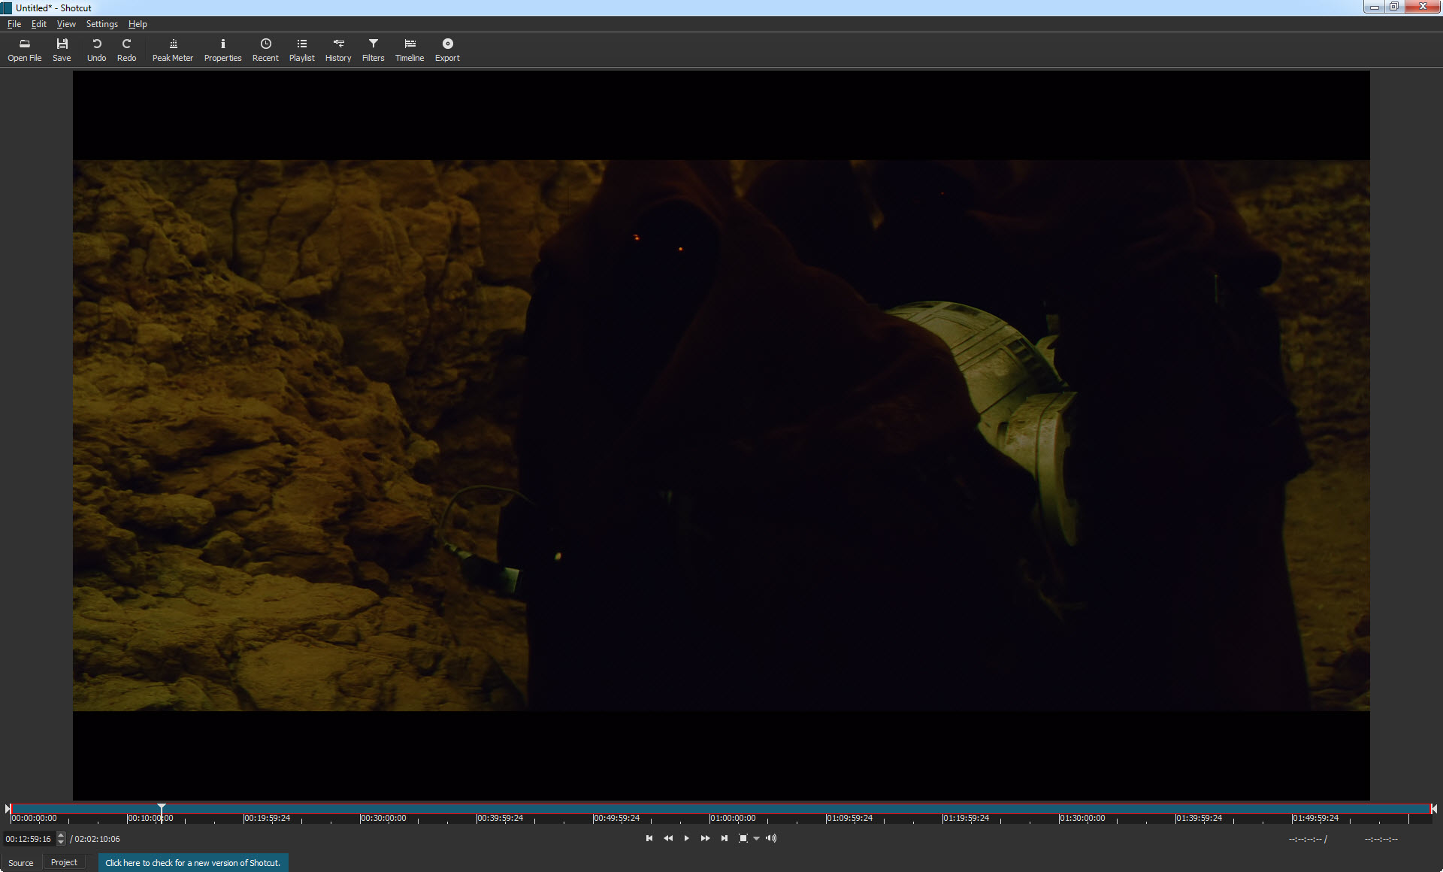Open the Help menu
Screen dimensions: 1443x872
pyautogui.click(x=138, y=24)
